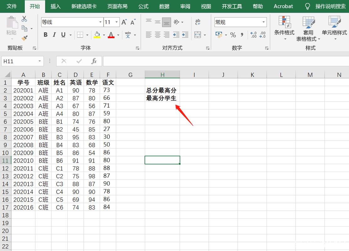349x251 pixels.
Task: Click Increase Decimal icon
Action: pos(253,35)
